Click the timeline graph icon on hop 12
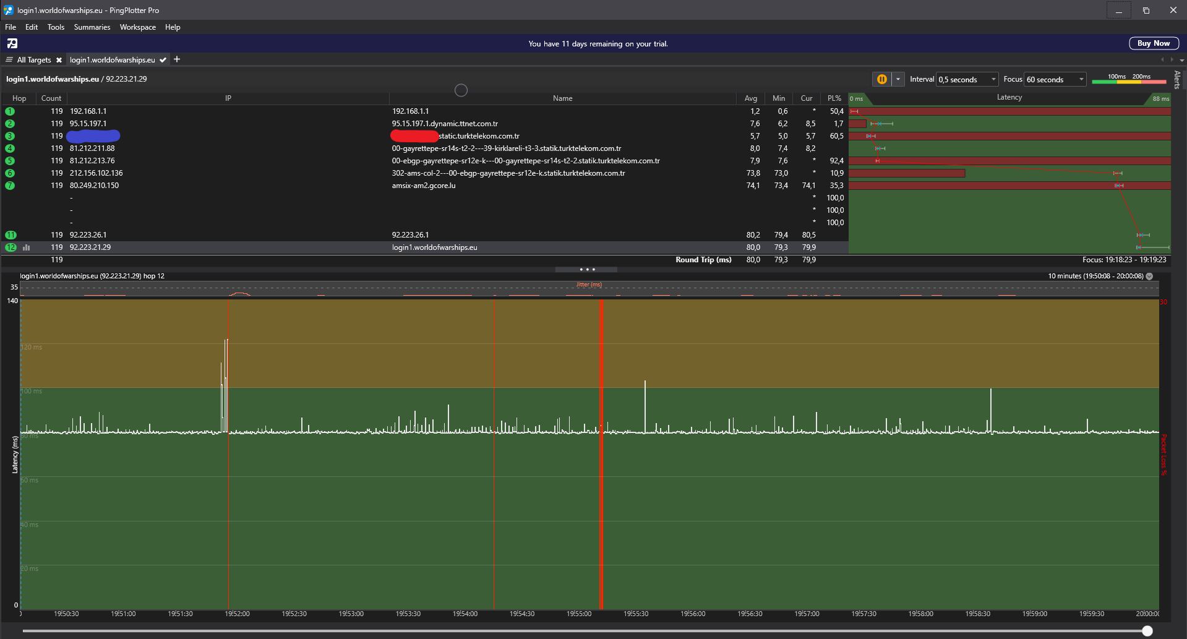This screenshot has height=639, width=1187. 27,247
